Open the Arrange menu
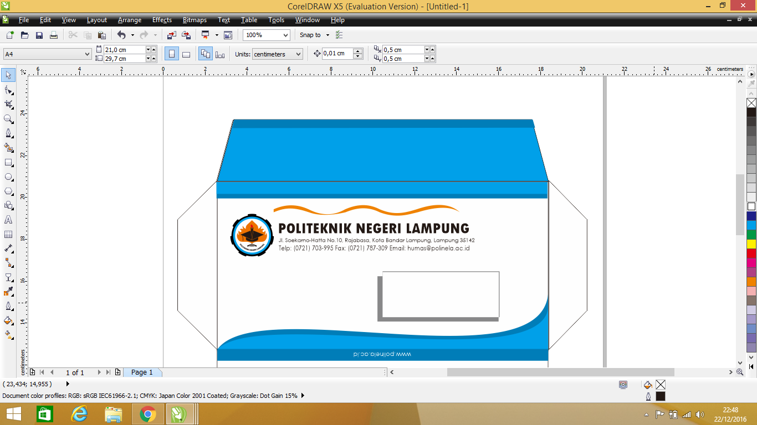 (x=130, y=20)
